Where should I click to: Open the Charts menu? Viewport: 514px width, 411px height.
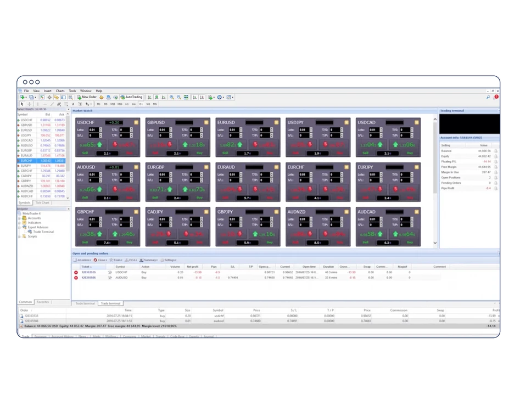coord(60,91)
